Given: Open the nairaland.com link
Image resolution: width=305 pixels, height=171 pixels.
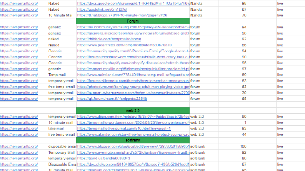Looking at the screenshot, I should click(133, 75).
